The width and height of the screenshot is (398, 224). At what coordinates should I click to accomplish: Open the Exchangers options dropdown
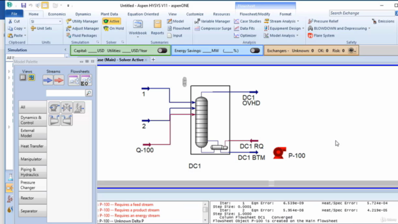pos(352,50)
